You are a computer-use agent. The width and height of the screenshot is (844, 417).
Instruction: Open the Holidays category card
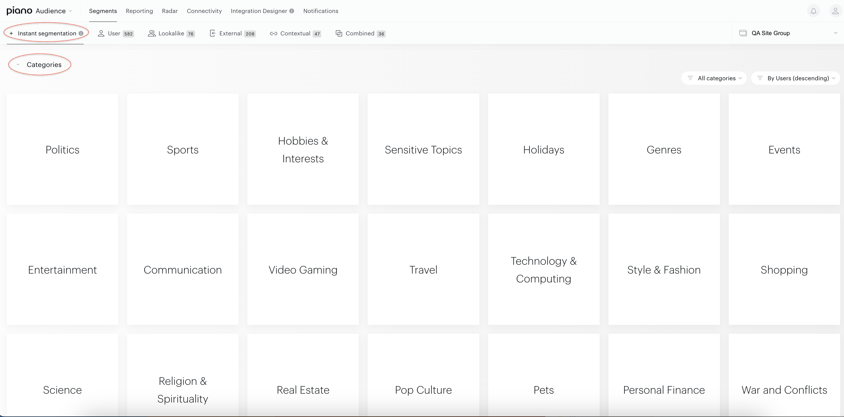click(x=543, y=149)
